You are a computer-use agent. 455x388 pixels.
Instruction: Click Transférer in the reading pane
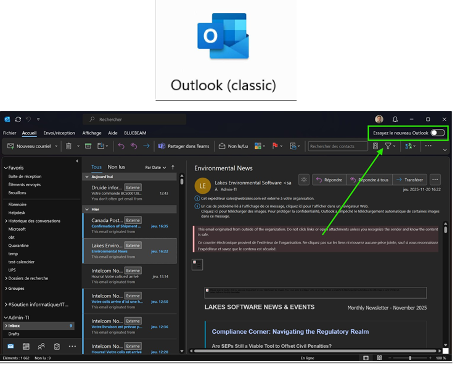(x=410, y=180)
